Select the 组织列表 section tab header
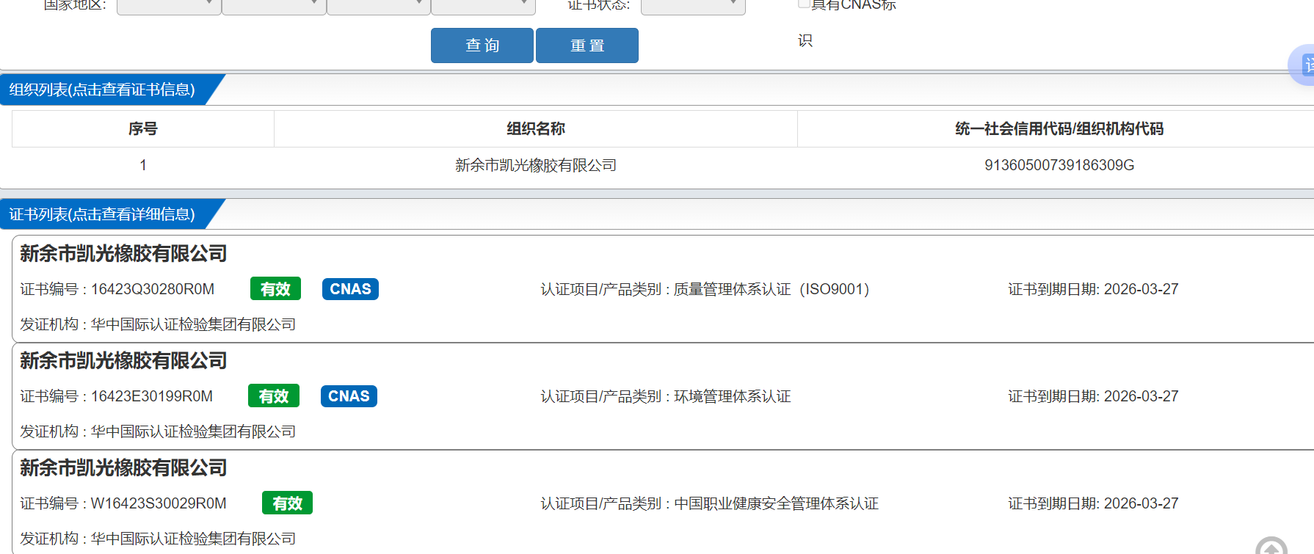 [102, 90]
